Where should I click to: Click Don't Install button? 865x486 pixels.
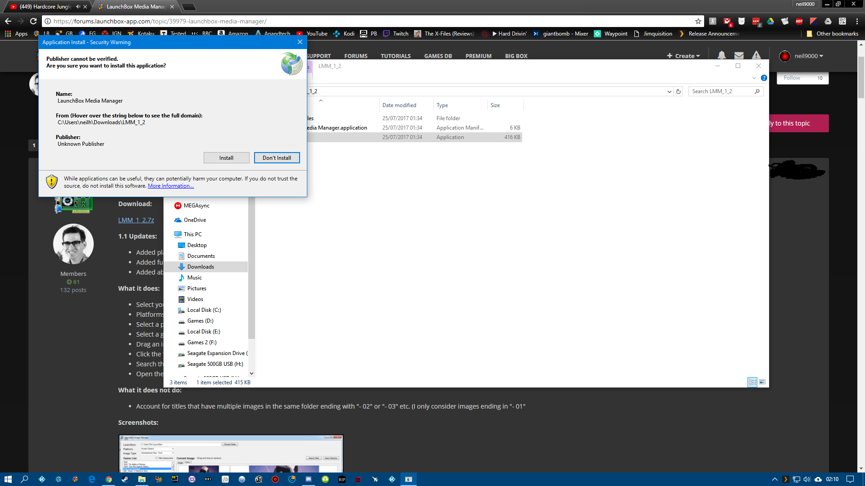[x=277, y=158]
